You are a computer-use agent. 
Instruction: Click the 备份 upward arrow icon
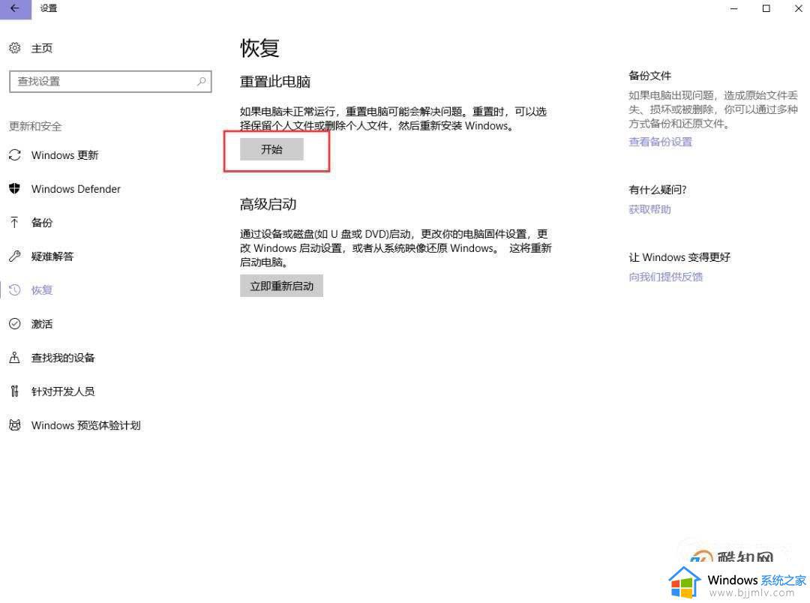tap(14, 222)
